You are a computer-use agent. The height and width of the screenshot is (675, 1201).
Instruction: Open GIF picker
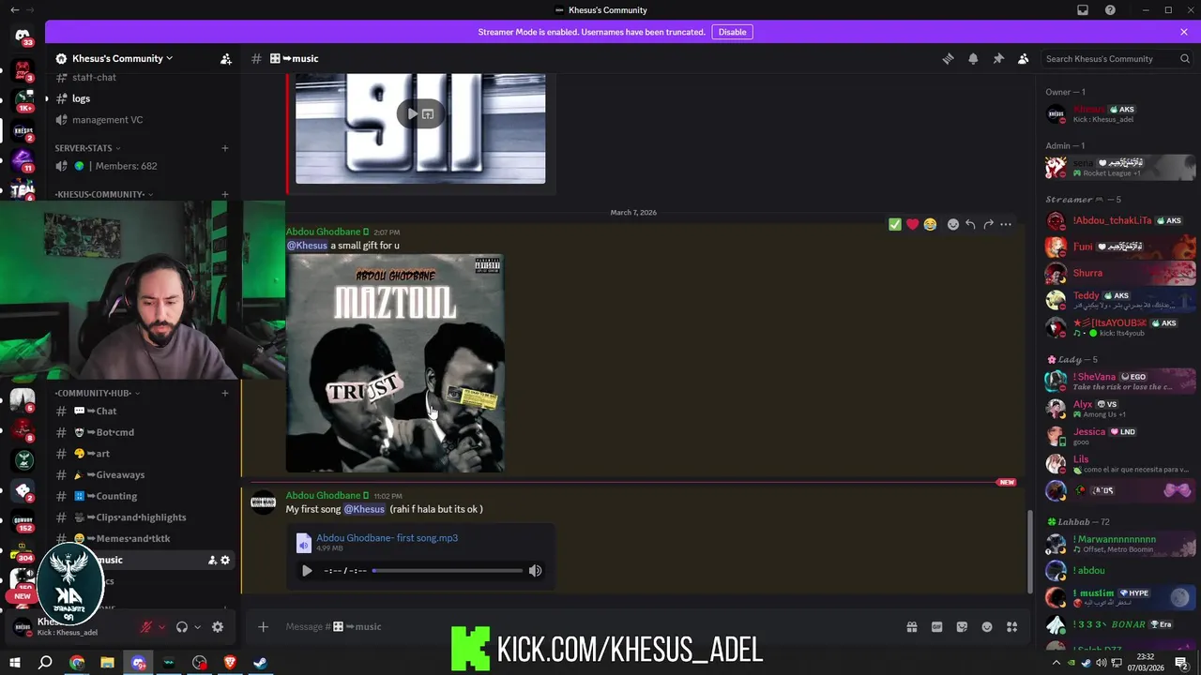tap(936, 627)
